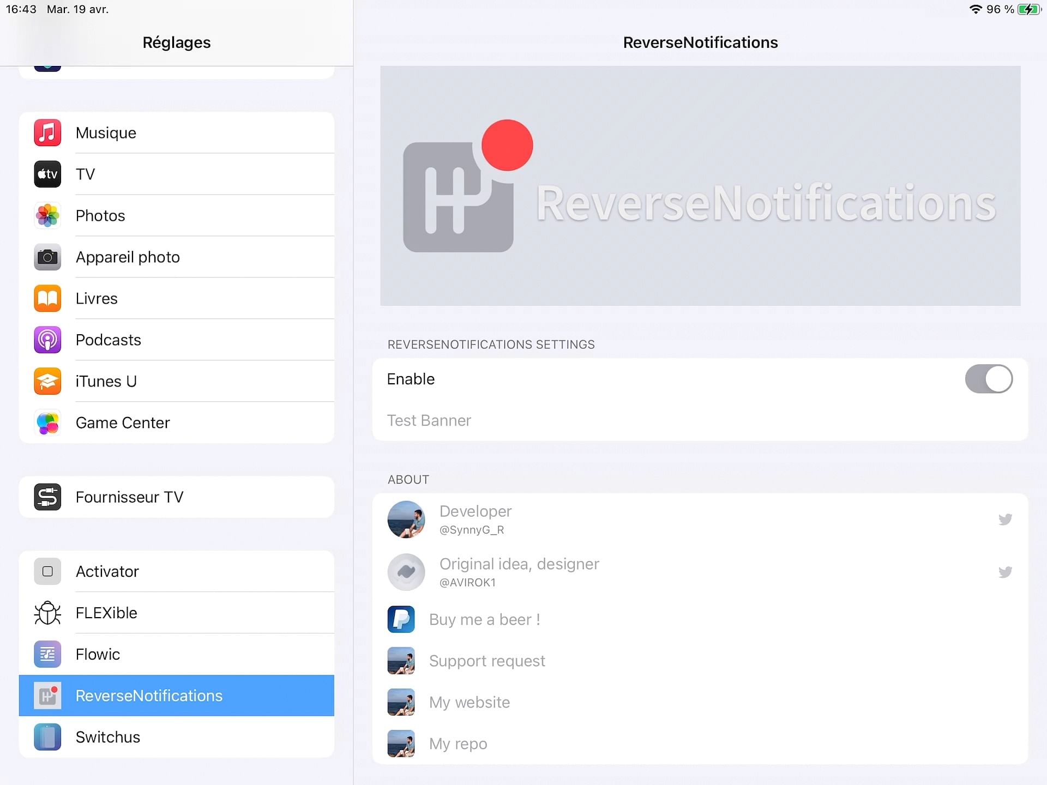Tap the Réglages header title
Screen dimensions: 1047x785
tap(177, 43)
